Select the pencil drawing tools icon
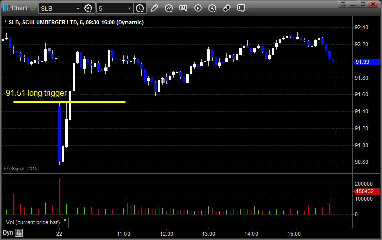 coord(154,8)
